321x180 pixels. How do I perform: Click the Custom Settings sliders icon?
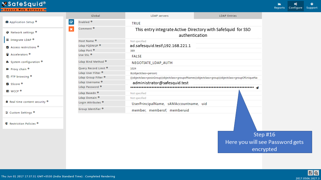pos(7,112)
